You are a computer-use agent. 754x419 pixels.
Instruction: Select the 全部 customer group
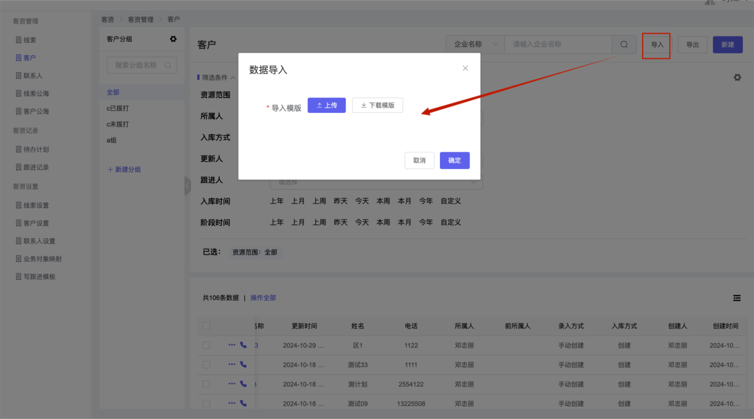[x=142, y=92]
